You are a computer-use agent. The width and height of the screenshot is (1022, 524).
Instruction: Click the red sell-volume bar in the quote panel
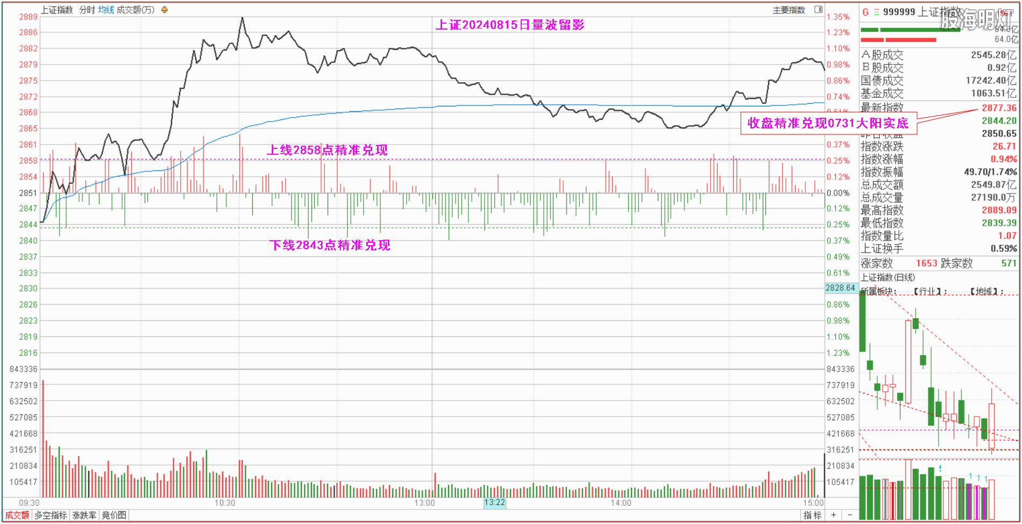click(898, 40)
